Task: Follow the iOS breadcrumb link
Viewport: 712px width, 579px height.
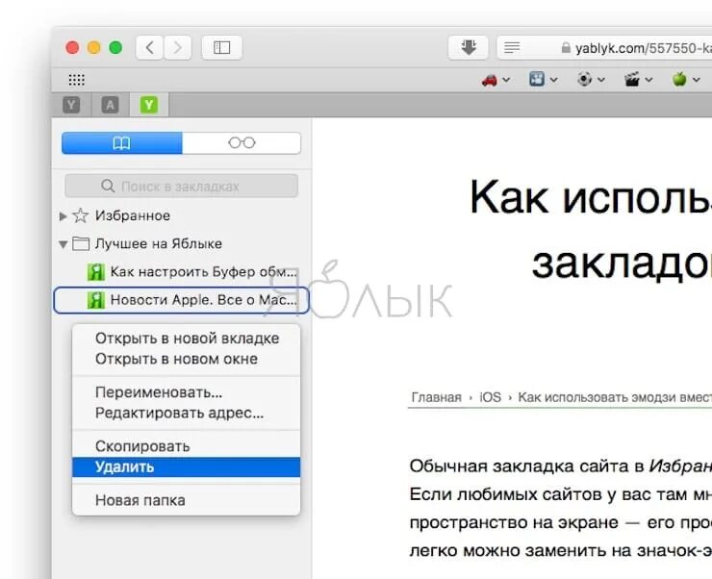Action: (491, 397)
